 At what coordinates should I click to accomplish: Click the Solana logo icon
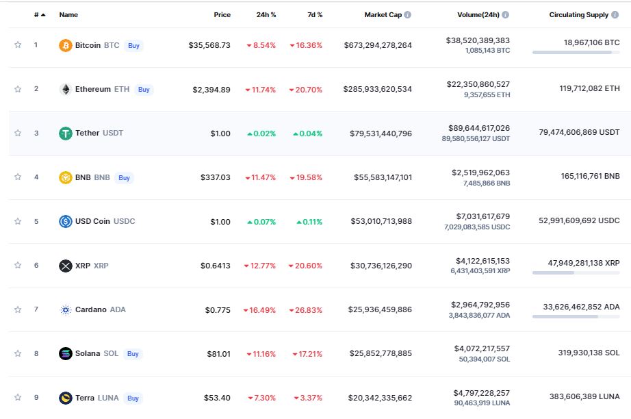pos(66,354)
